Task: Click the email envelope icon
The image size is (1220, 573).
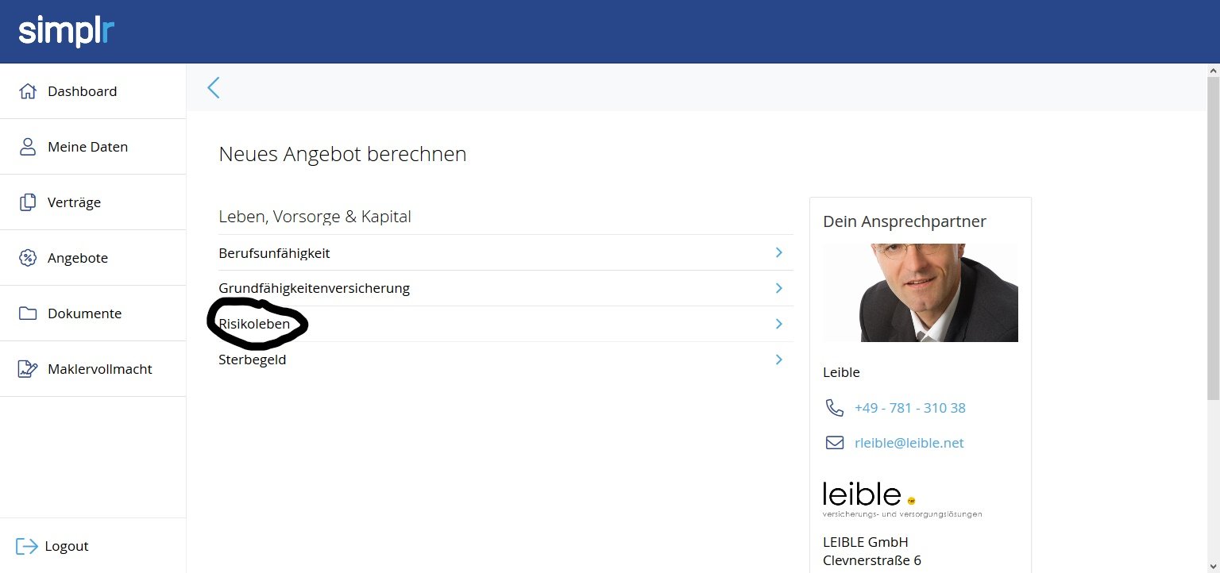Action: coord(834,443)
